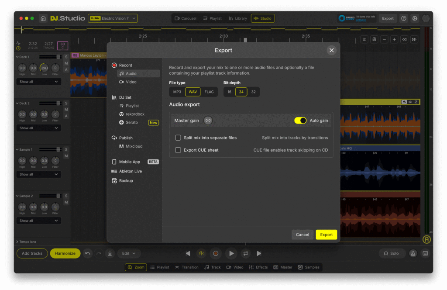Click the record button in transport

[216, 253]
